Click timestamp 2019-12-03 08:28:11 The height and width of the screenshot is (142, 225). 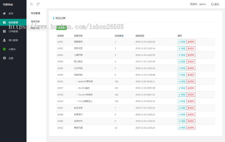tap(145, 81)
